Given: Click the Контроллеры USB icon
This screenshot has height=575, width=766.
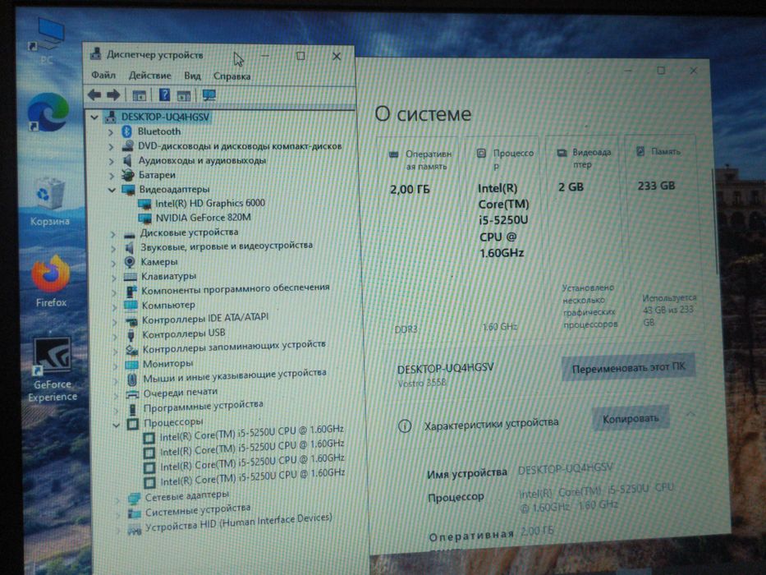Looking at the screenshot, I should coord(131,335).
